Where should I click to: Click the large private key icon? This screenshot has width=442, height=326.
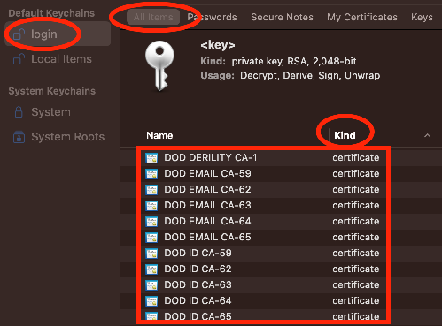(159, 65)
